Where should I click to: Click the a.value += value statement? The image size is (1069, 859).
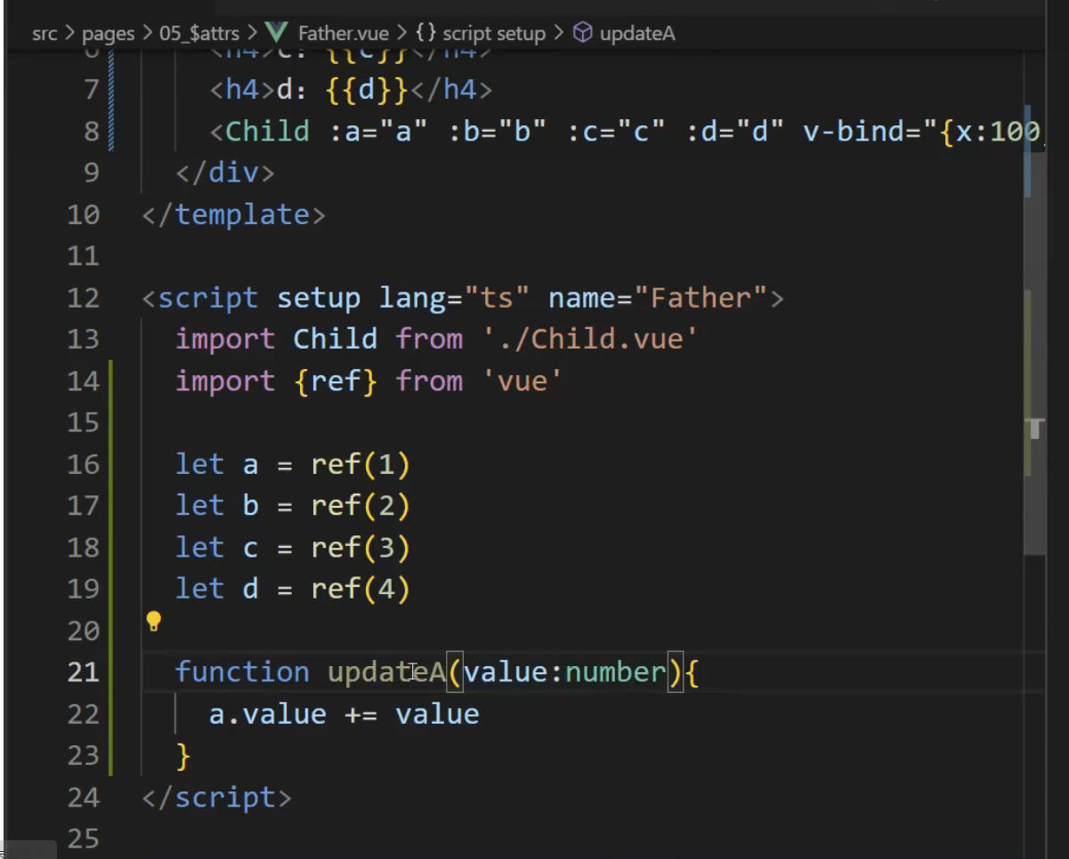[x=344, y=714]
